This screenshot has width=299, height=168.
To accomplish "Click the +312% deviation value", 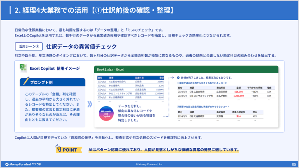I will [x=255, y=92].
